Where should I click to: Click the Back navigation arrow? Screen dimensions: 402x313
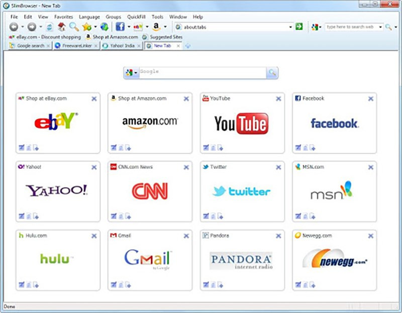[14, 27]
